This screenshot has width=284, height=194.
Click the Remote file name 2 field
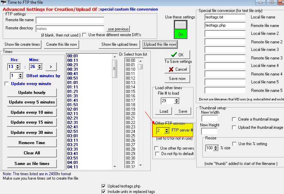225,42
